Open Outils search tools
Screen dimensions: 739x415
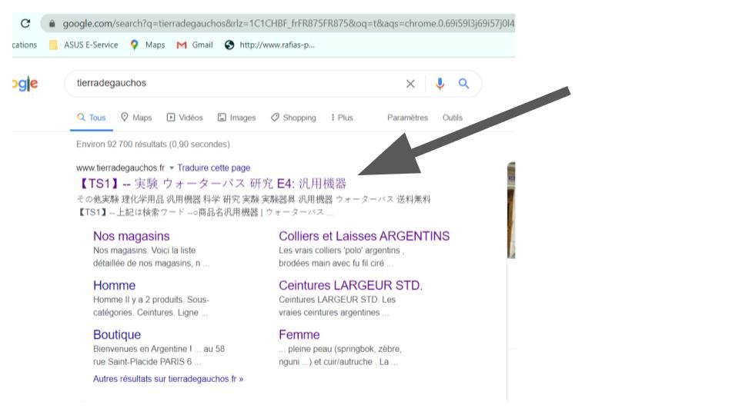453,118
